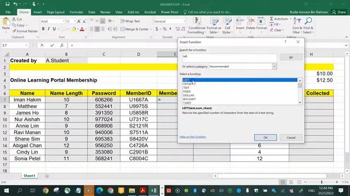Click the fx Insert Function icon
The width and height of the screenshot is (350, 196).
pos(62,45)
